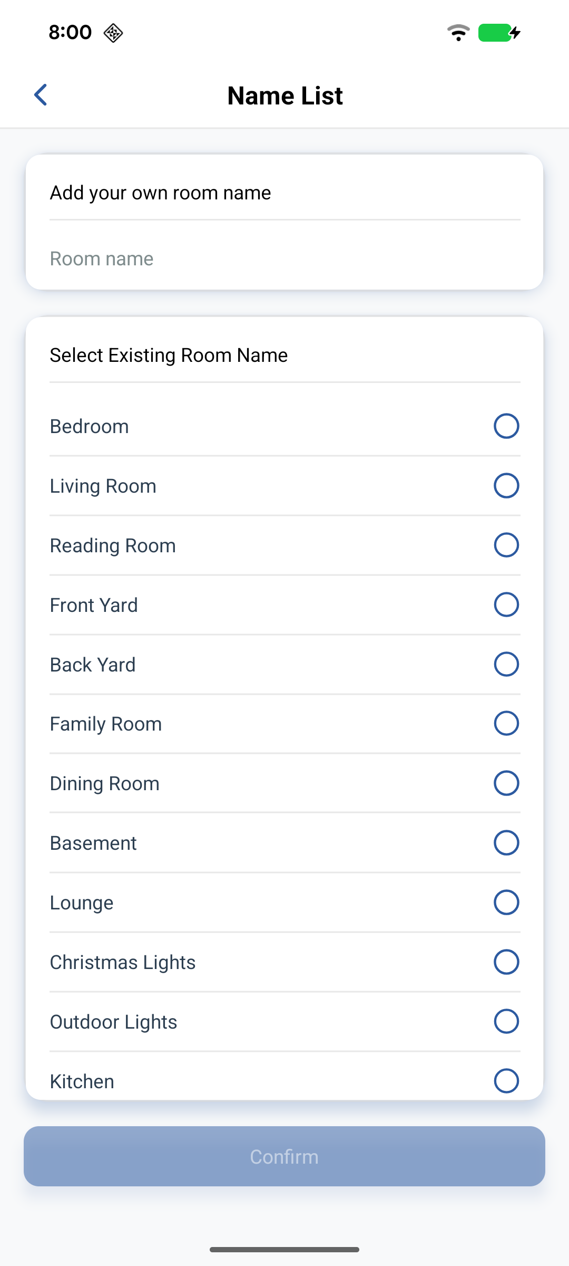Viewport: 569px width, 1266px height.
Task: Tap the back arrow icon
Action: pos(41,95)
